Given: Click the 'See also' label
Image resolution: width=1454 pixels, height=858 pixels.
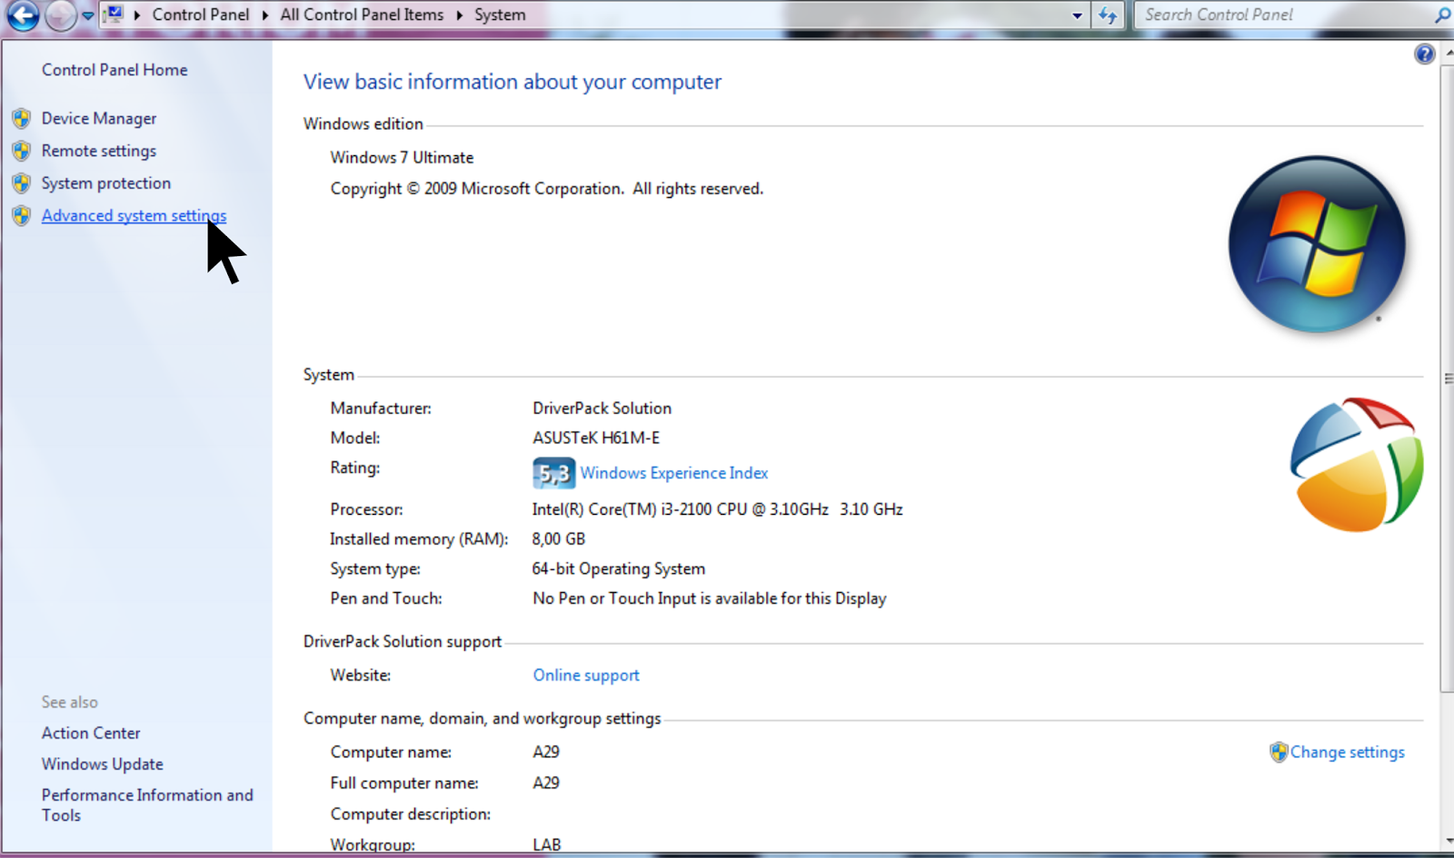Looking at the screenshot, I should coord(70,702).
